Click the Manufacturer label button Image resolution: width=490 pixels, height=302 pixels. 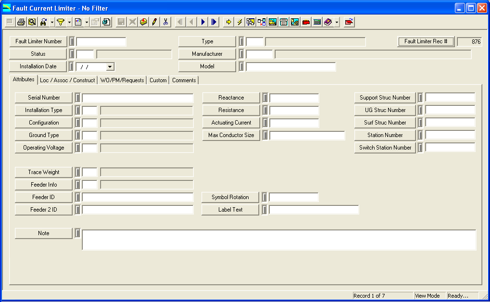coord(207,54)
